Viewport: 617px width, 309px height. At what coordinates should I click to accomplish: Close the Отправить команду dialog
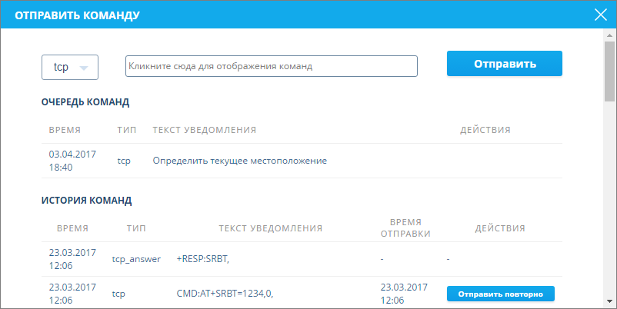tap(601, 14)
